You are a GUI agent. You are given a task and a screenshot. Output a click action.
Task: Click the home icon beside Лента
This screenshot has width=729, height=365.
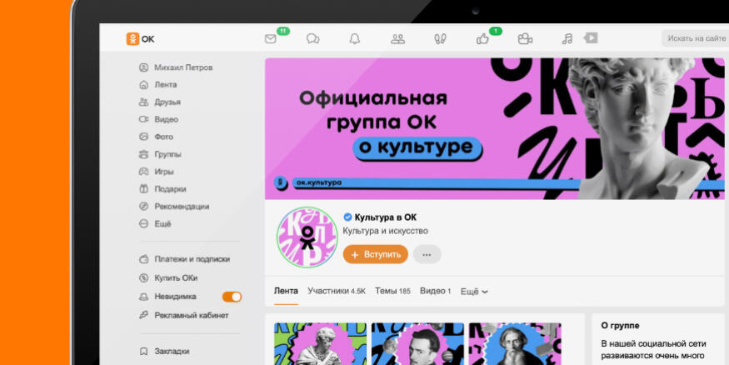pos(143,85)
